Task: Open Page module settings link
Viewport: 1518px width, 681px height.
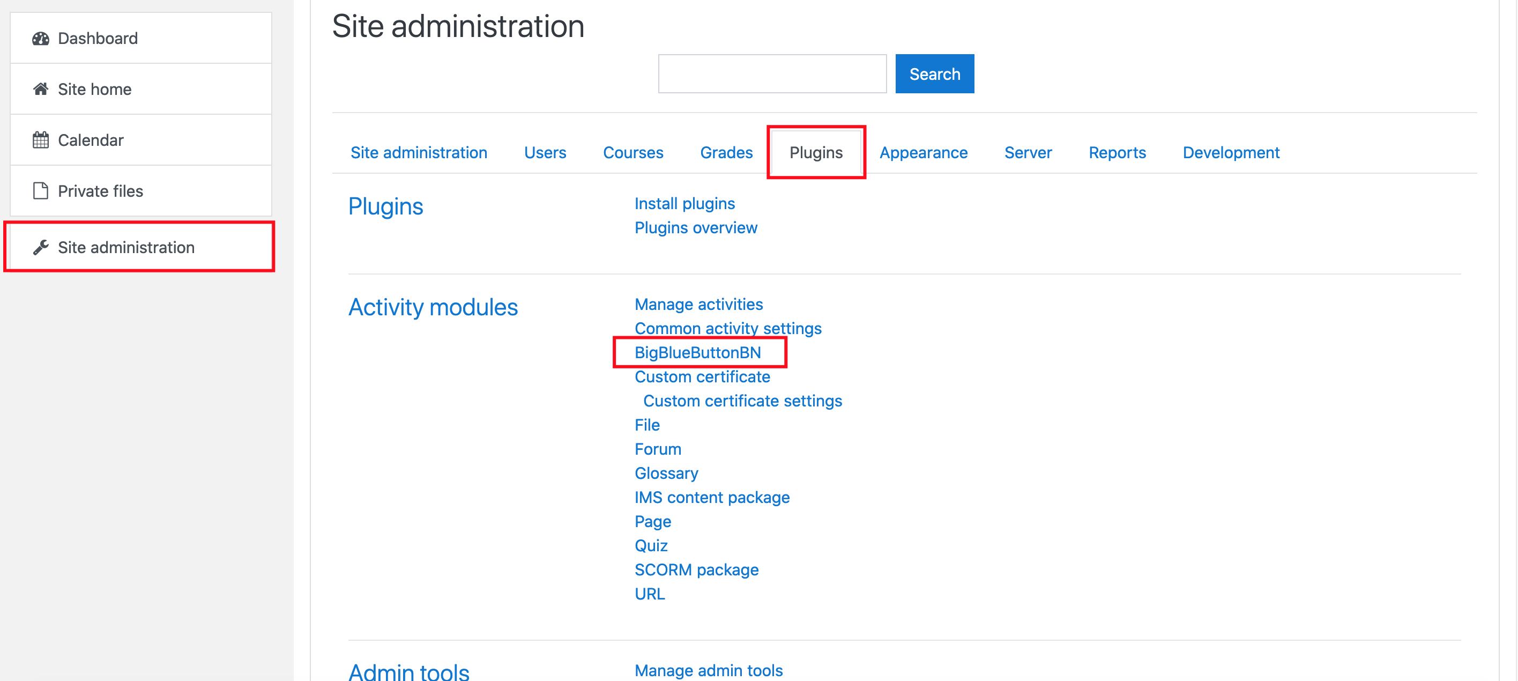Action: (653, 522)
